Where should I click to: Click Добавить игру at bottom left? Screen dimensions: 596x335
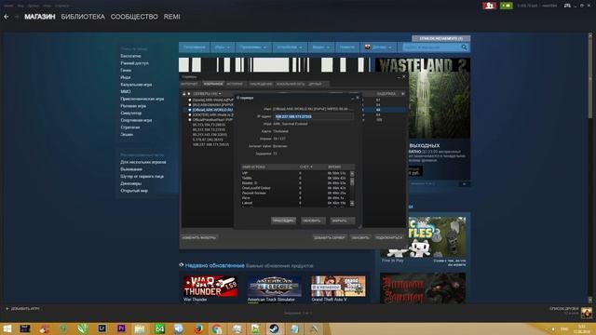[x=22, y=308]
